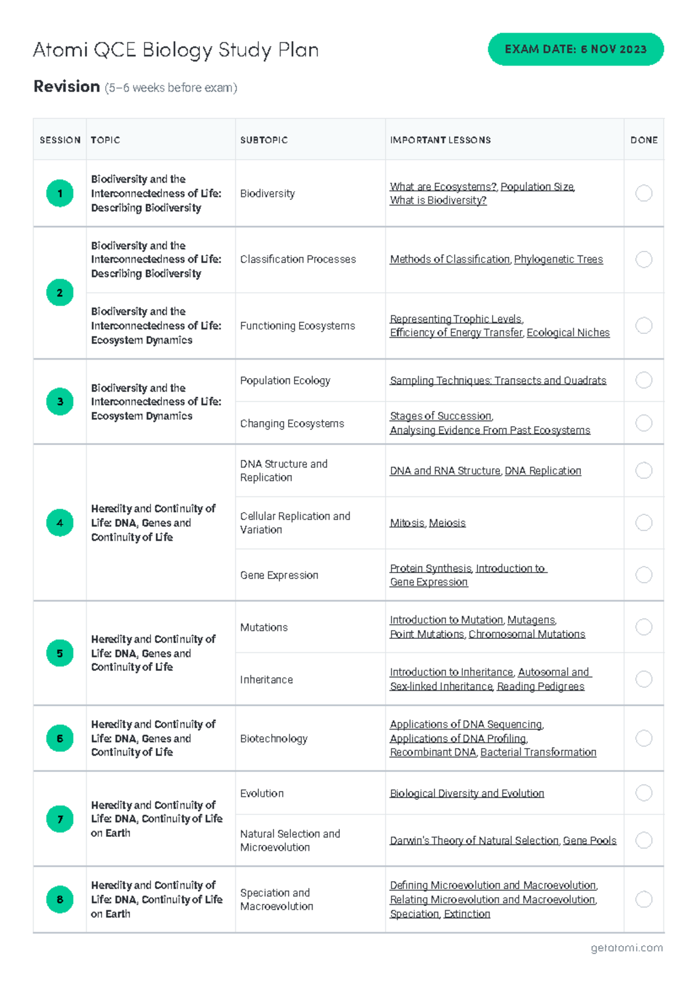Click the Important Lessons column header
Viewport: 697px width, 985px height.
[440, 140]
